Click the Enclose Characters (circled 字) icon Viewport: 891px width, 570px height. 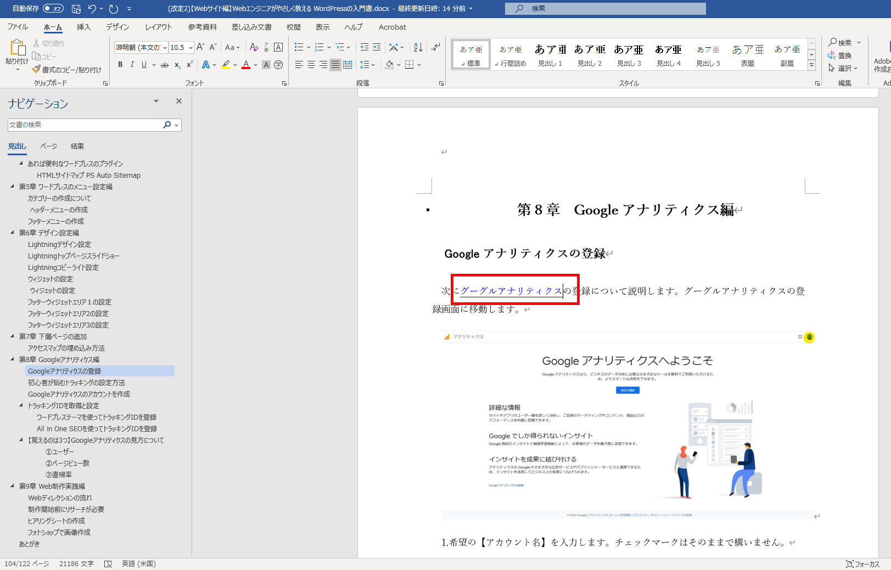pyautogui.click(x=278, y=65)
